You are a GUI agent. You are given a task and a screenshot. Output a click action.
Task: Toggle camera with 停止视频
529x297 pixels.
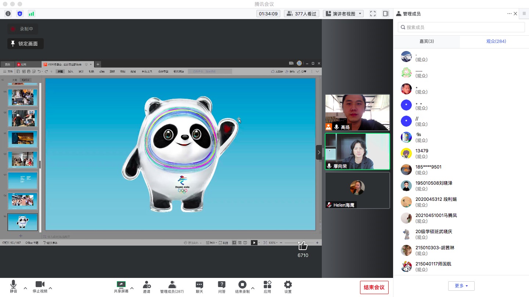pos(40,287)
